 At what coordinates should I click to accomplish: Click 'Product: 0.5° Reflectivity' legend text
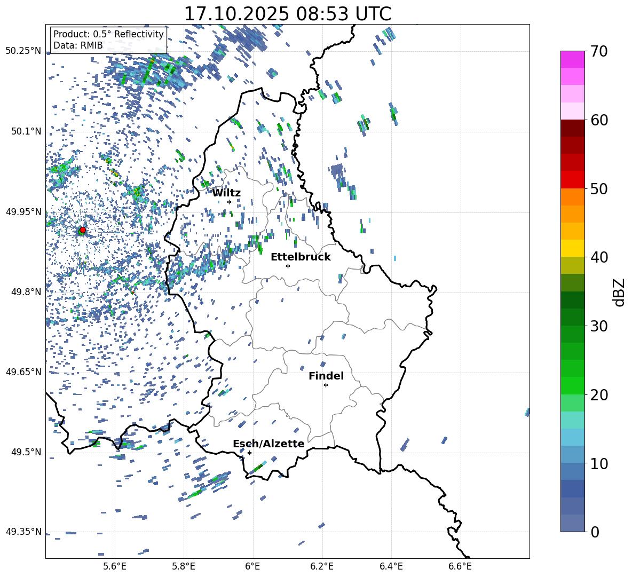click(x=108, y=34)
